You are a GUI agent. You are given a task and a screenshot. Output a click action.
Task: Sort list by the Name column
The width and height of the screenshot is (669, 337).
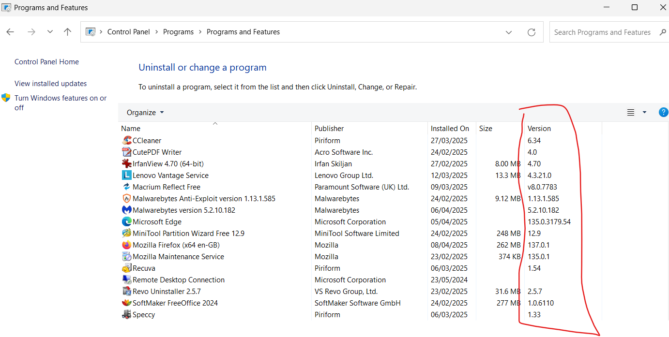pos(131,129)
